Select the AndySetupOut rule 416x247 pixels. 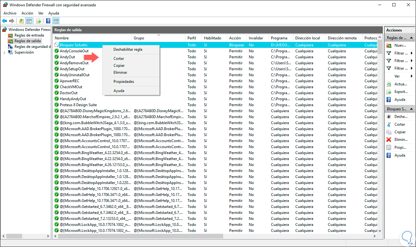[72, 69]
